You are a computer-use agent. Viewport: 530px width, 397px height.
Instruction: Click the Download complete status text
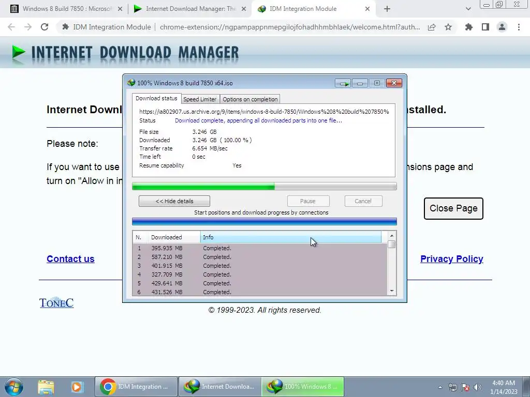click(x=259, y=120)
